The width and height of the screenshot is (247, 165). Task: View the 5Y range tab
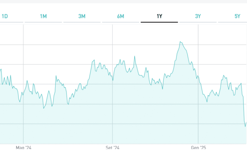[x=237, y=16]
